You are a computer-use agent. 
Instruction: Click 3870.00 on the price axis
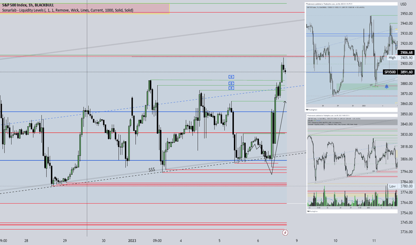tap(406, 94)
